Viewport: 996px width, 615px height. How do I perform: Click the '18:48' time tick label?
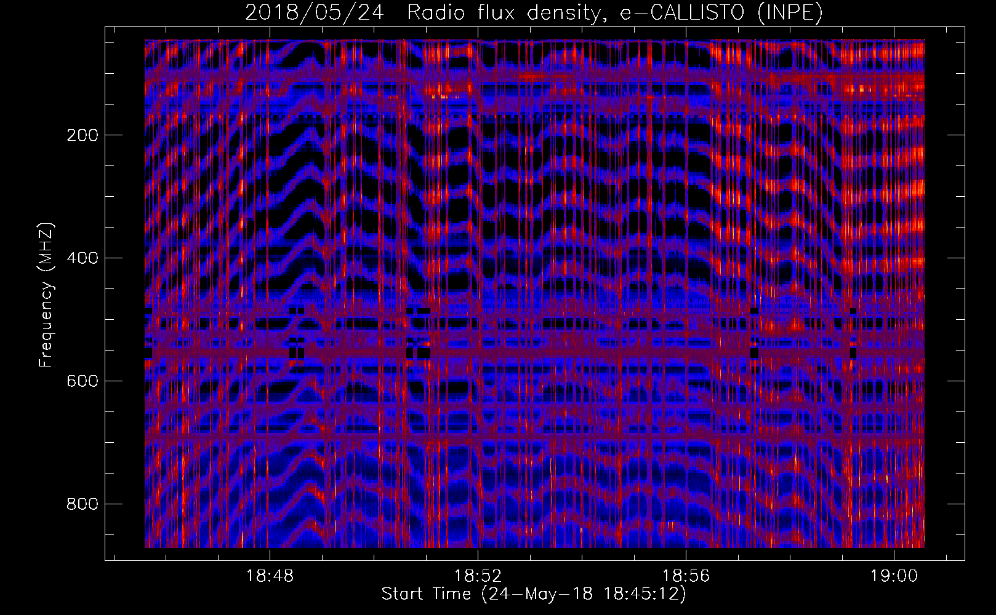270,576
